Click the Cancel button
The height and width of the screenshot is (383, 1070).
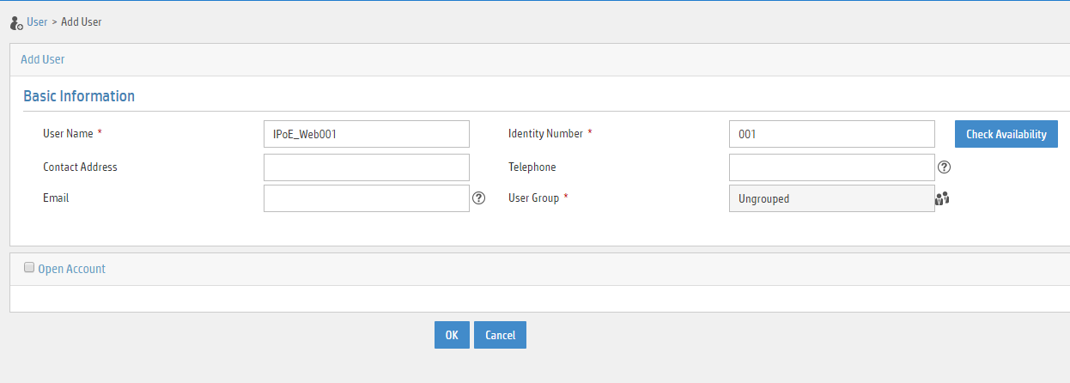(500, 335)
